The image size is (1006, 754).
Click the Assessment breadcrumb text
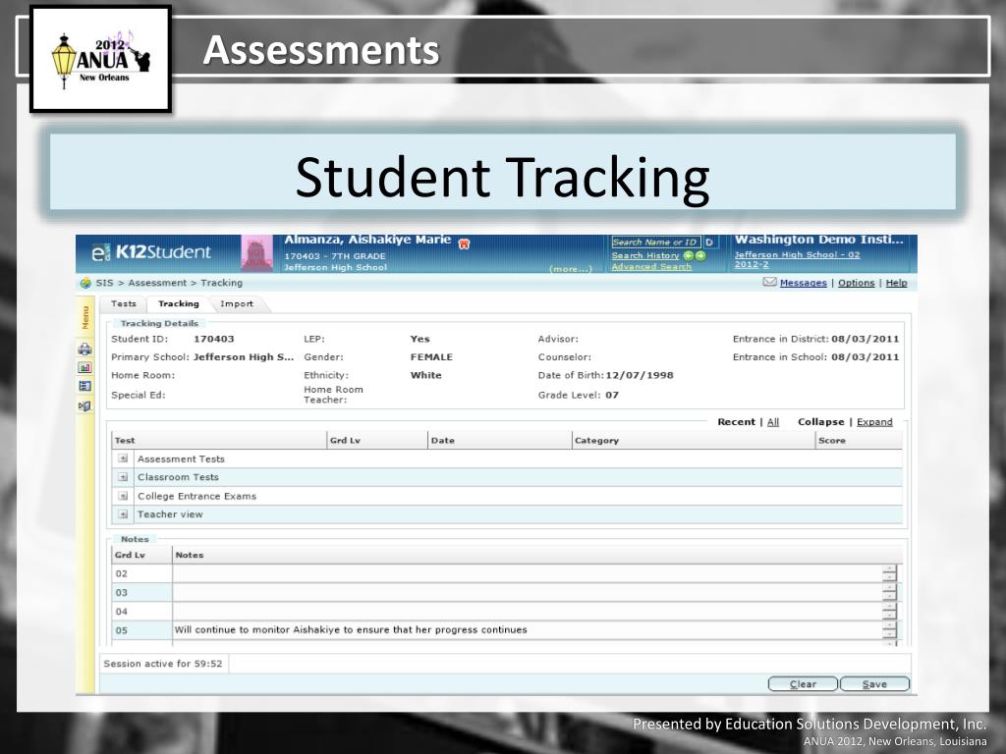[x=157, y=283]
